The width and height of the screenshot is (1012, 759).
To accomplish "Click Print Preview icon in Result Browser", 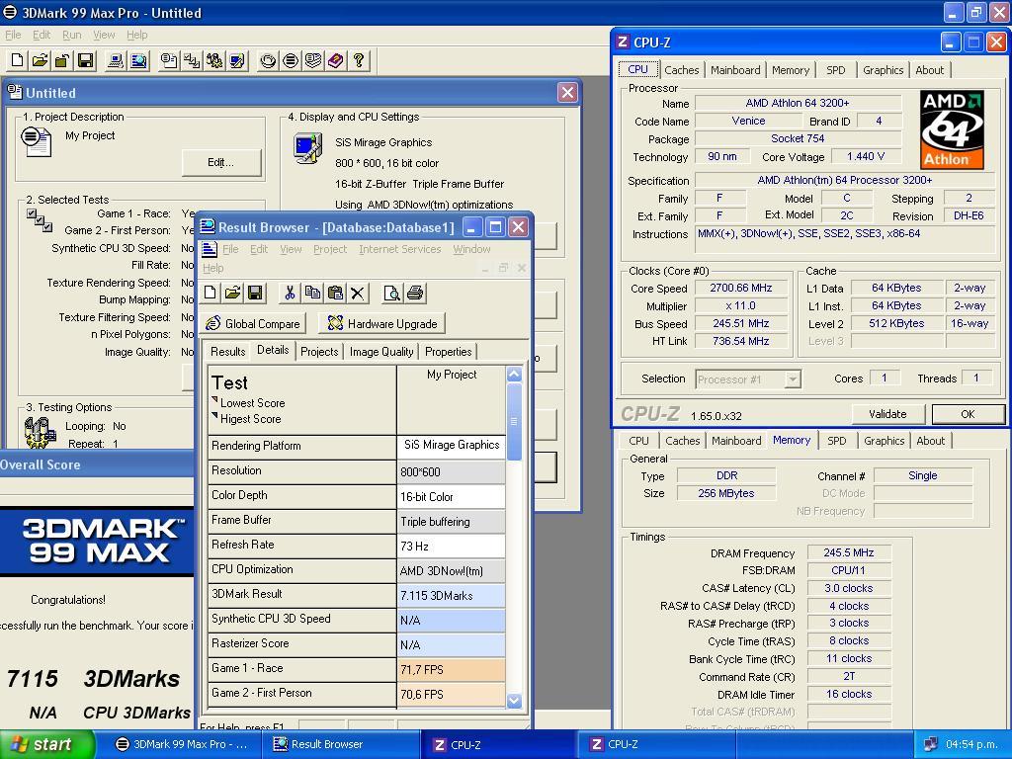I will 391,293.
